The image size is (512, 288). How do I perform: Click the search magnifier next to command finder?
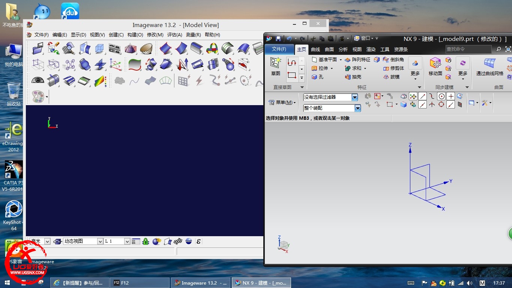click(498, 49)
